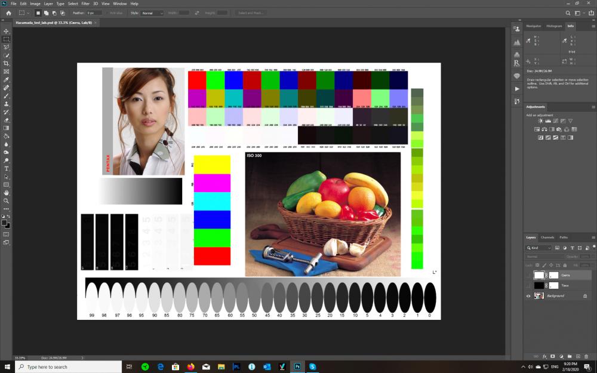Delete layer with the trash icon
Screen dimensions: 597x373
click(x=586, y=357)
